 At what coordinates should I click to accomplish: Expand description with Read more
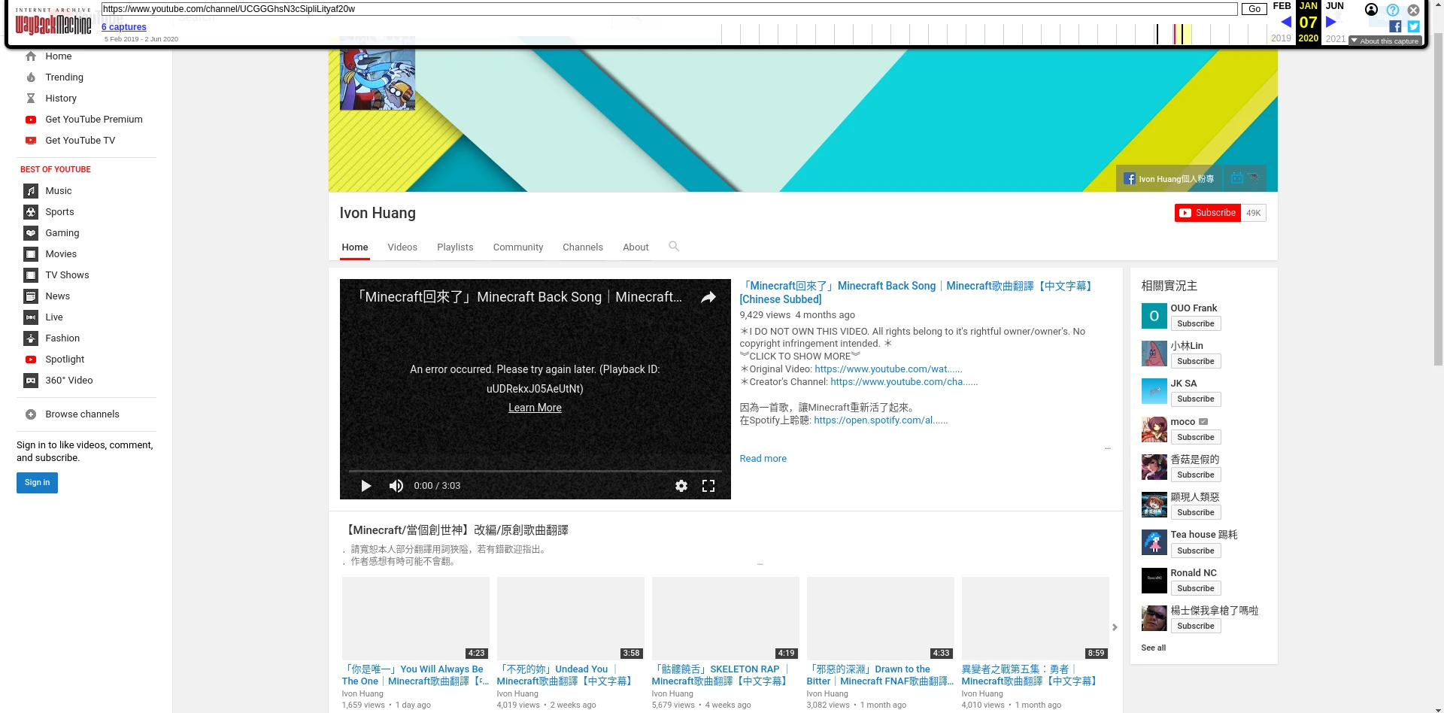point(763,459)
